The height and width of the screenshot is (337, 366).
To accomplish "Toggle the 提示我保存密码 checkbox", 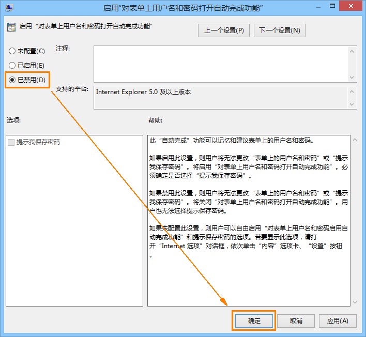I will (x=34, y=142).
